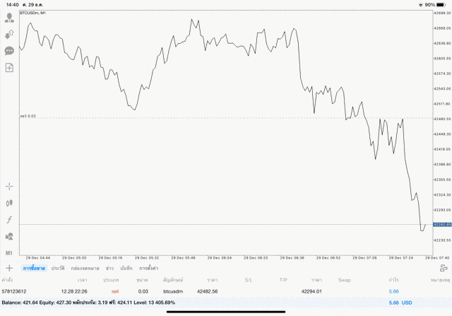Tap the plus icon beside bottom tabs
This screenshot has width=452, height=316.
coord(10,268)
